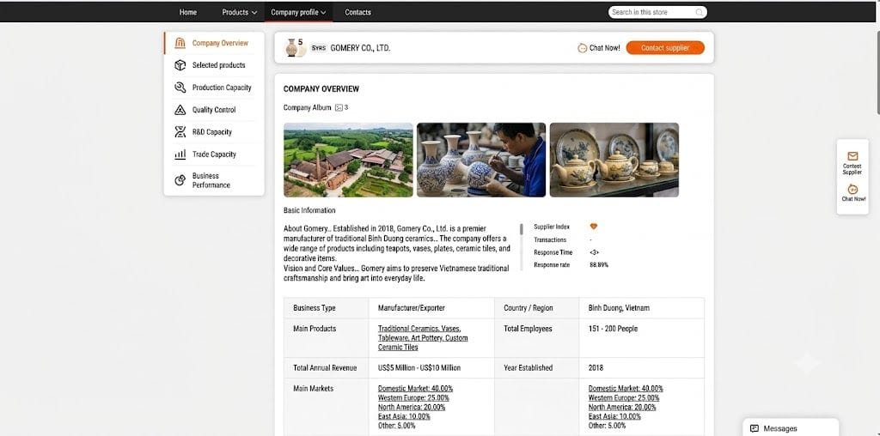Open the Contacts menu item

pyautogui.click(x=358, y=12)
